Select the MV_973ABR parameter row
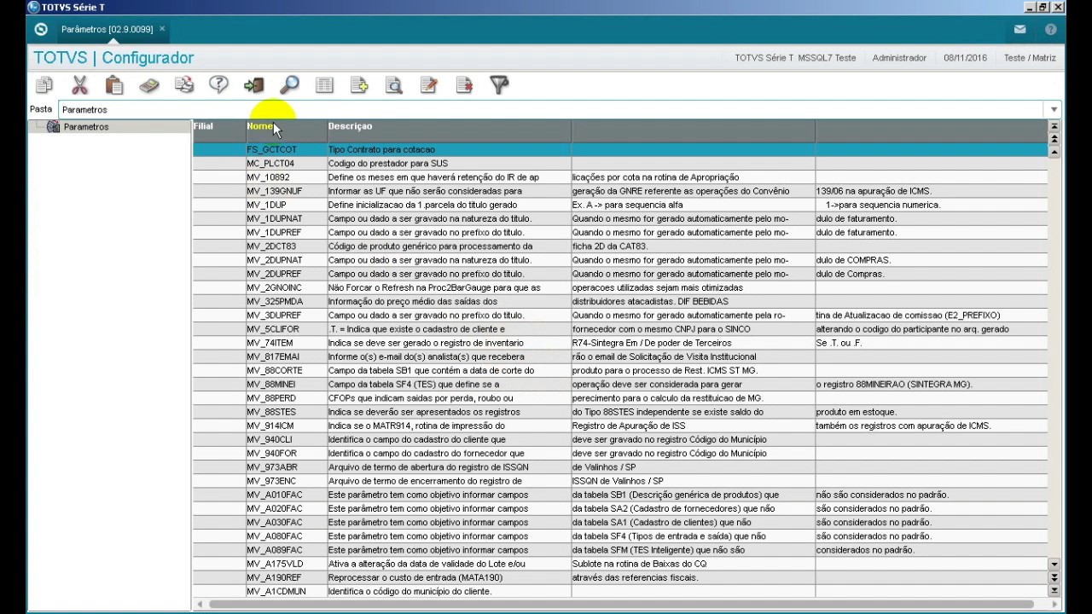The image size is (1092, 614). tap(620, 467)
